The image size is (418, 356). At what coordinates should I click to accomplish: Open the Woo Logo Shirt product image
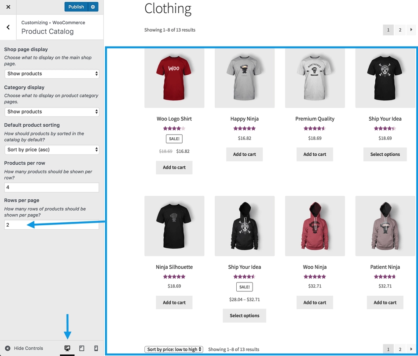(x=174, y=78)
